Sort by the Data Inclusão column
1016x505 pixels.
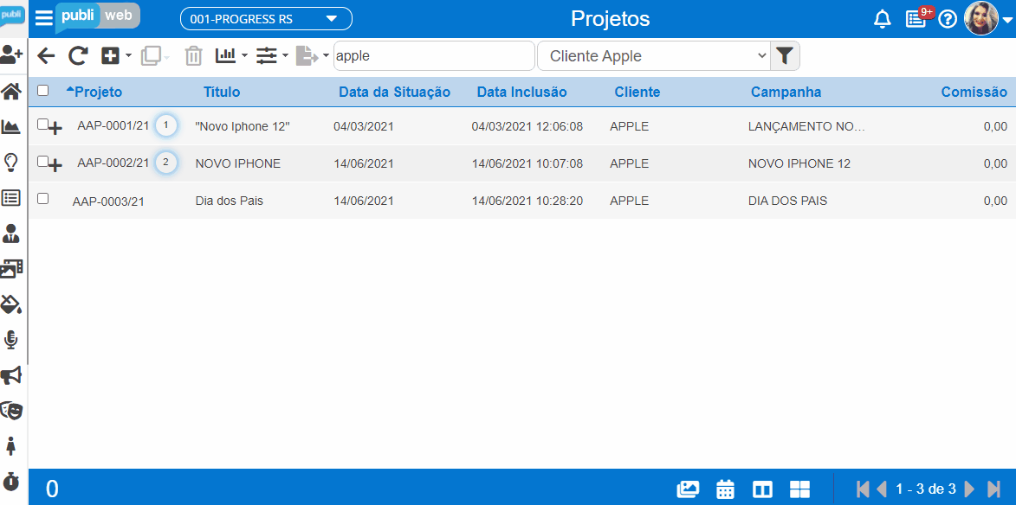(x=521, y=92)
